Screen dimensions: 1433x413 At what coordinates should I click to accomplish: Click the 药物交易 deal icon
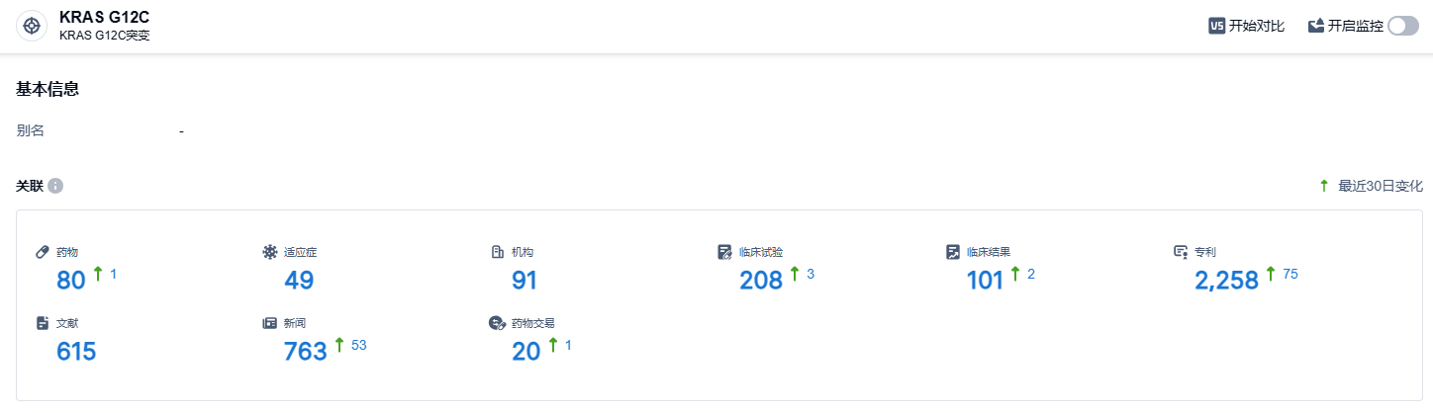click(498, 323)
